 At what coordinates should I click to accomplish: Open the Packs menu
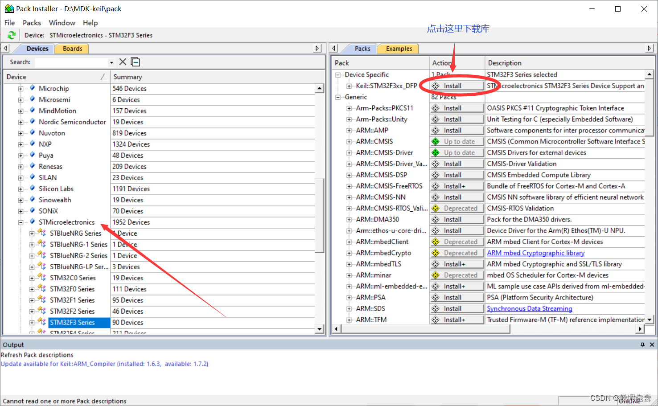coord(32,23)
